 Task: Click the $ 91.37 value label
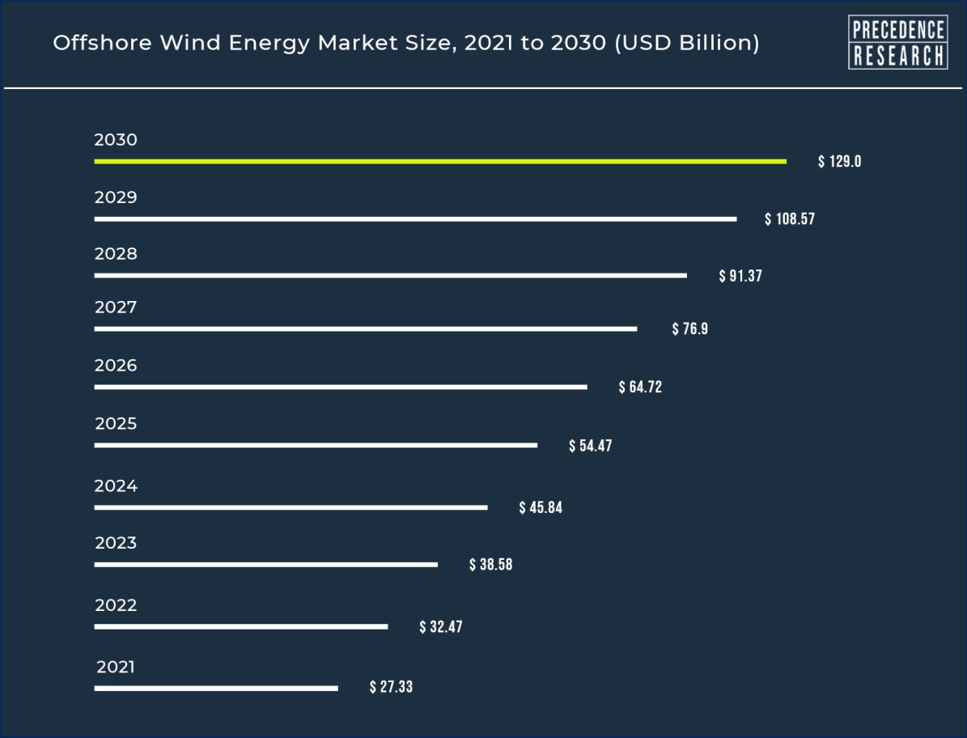[x=740, y=276]
